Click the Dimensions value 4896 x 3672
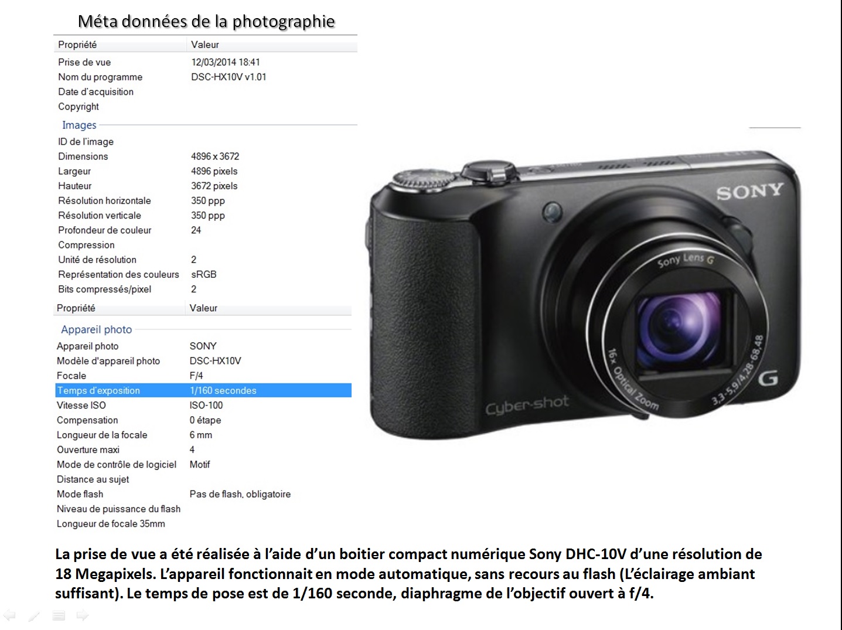842x630 pixels. (215, 156)
